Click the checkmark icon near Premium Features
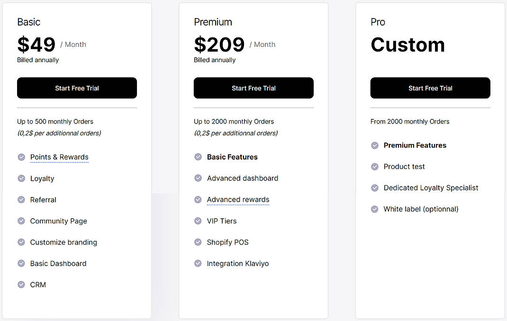The width and height of the screenshot is (507, 321). coord(375,145)
